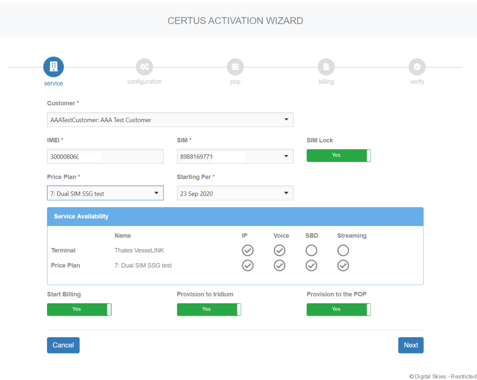This screenshot has height=380, width=477.
Task: Click Terminal SBD empty circle icon
Action: tap(311, 251)
